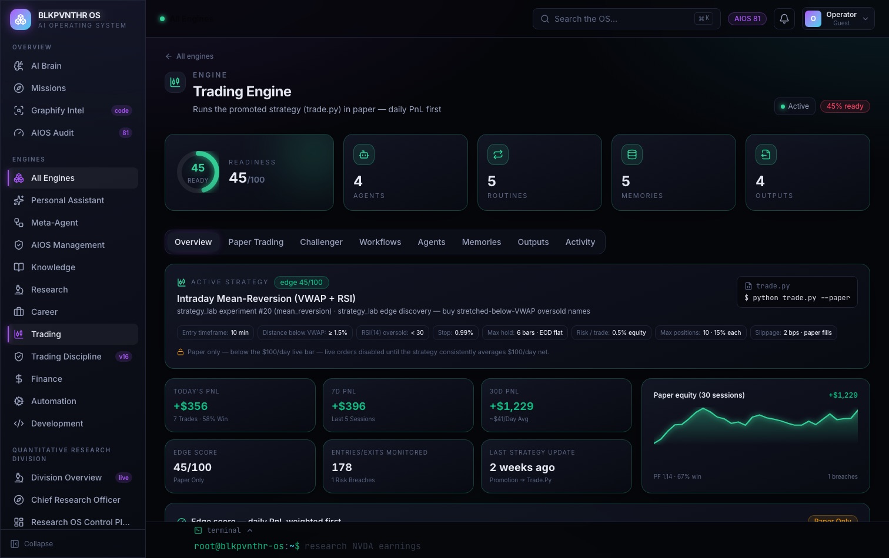
Task: Open AIOS Audit gauge item
Action: pyautogui.click(x=73, y=133)
